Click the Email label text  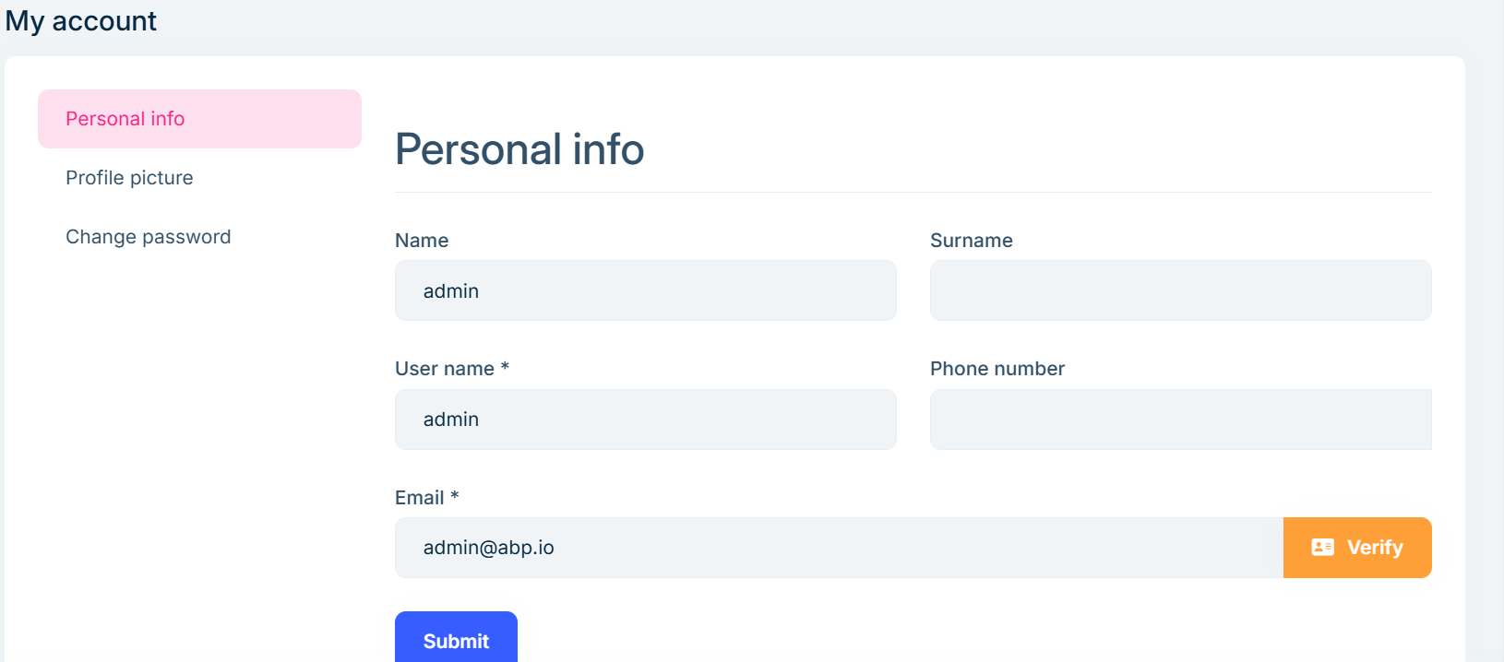coord(419,498)
